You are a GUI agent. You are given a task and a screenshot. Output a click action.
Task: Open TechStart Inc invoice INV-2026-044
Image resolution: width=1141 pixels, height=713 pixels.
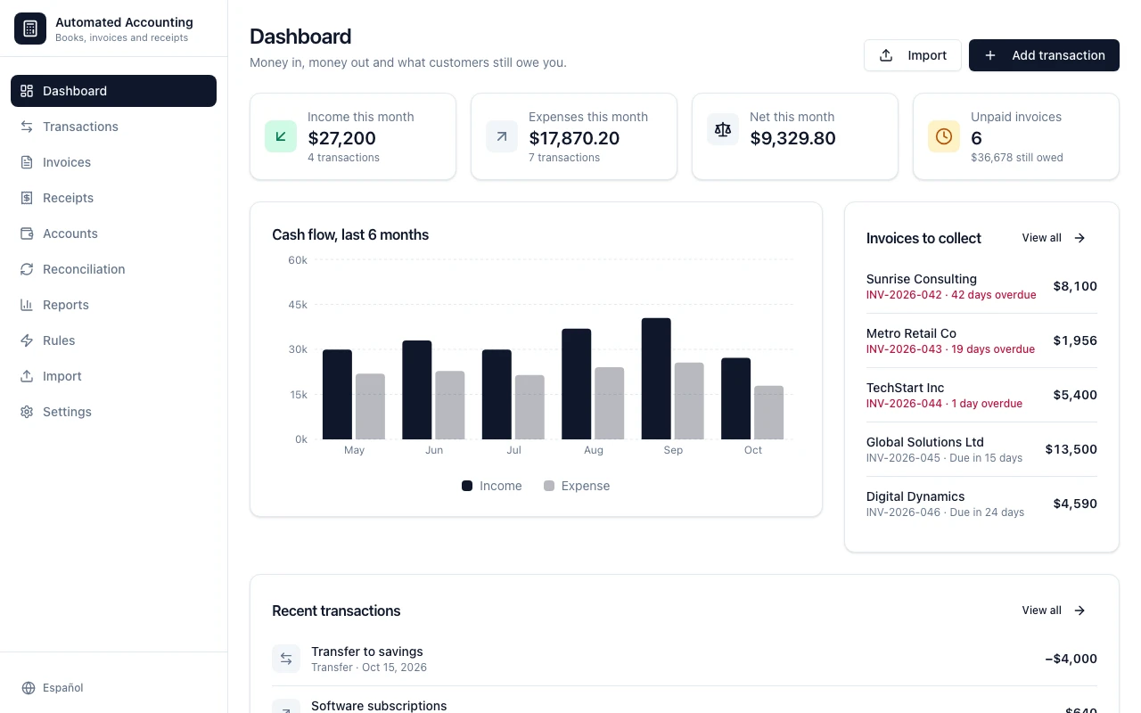click(x=981, y=395)
